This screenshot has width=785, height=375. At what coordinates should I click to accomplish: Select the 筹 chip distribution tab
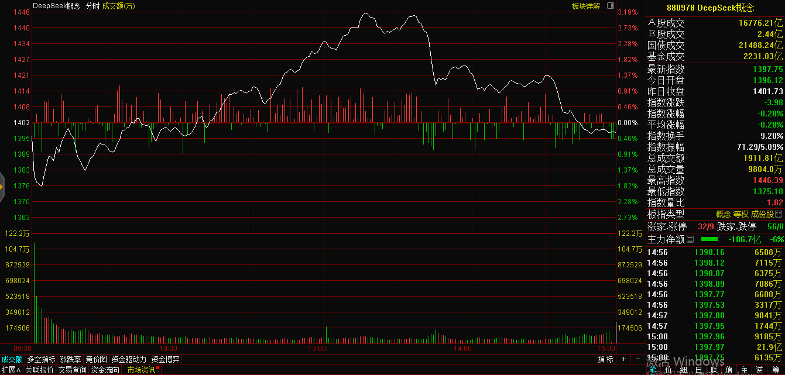[776, 370]
